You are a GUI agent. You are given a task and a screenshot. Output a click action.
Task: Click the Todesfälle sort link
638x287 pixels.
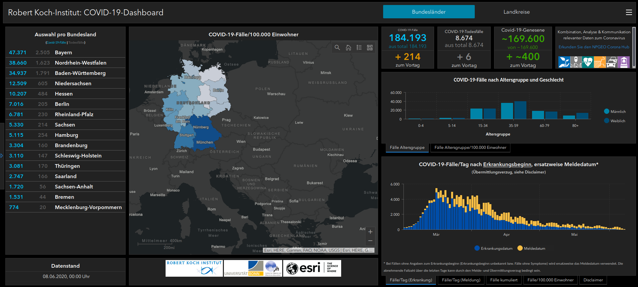tap(76, 43)
